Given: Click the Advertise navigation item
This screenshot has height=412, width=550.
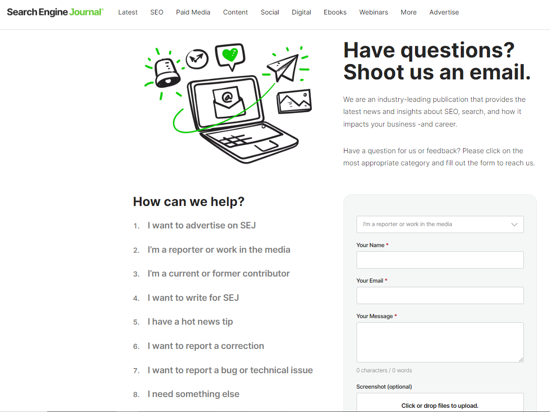Looking at the screenshot, I should [443, 12].
